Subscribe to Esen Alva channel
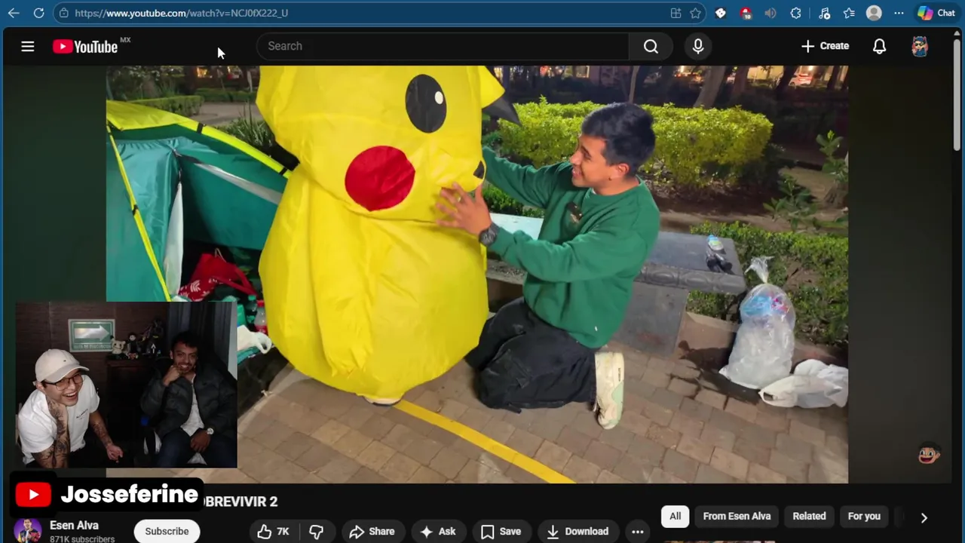This screenshot has width=965, height=543. [x=167, y=531]
